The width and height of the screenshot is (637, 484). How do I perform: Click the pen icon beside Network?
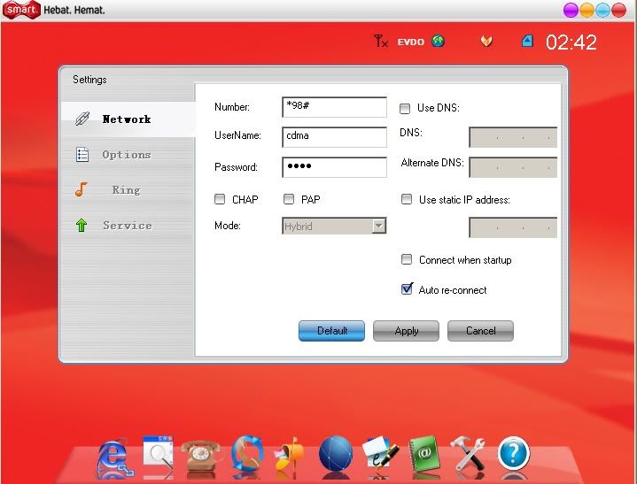tap(82, 119)
